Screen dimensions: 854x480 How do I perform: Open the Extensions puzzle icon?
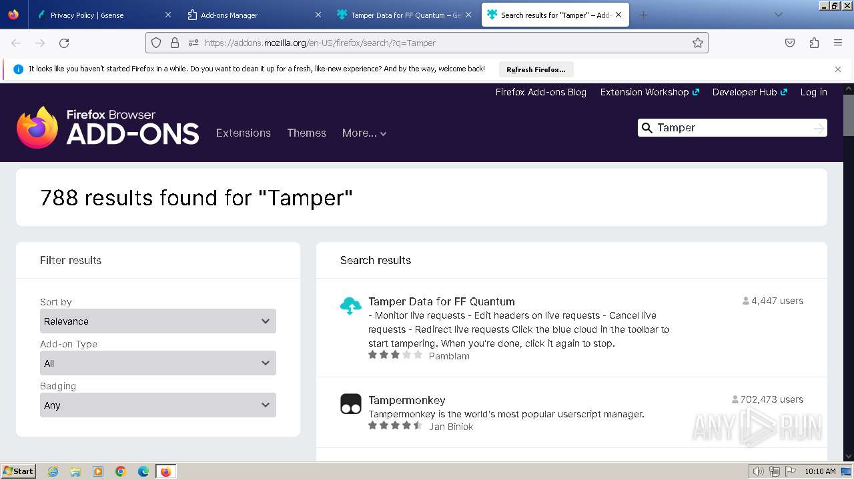point(814,43)
